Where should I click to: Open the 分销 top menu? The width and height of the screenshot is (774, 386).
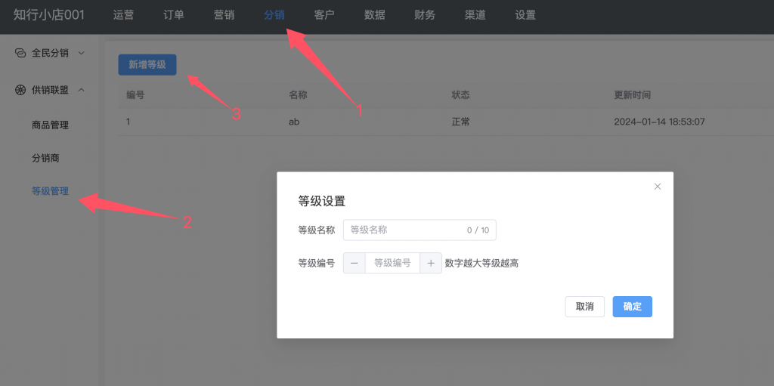coord(274,15)
